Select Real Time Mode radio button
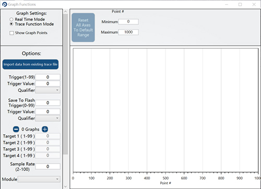This screenshot has height=189, width=261. (x=11, y=19)
